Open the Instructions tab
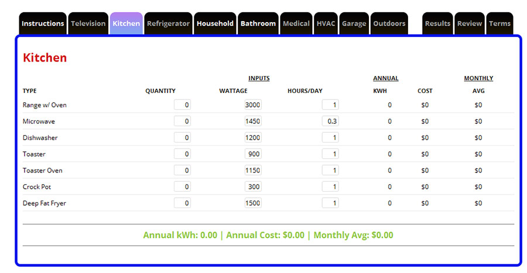Image resolution: width=527 pixels, height=273 pixels. pos(43,23)
